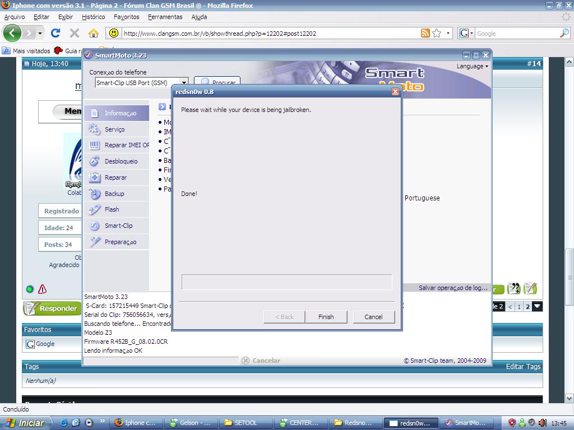Screen dimensions: 574x430
Task: Click the Firefox back arrow button
Action: (x=12, y=33)
